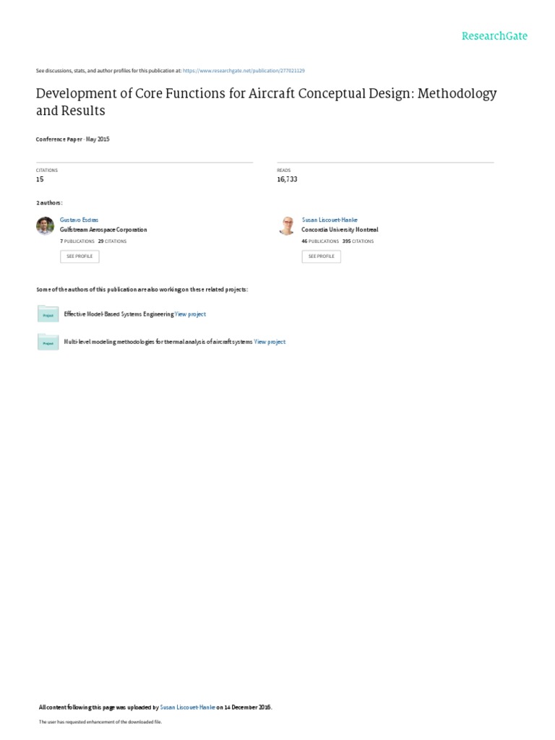555x740 pixels.
Task: Click the citations count 15
Action: pyautogui.click(x=40, y=179)
